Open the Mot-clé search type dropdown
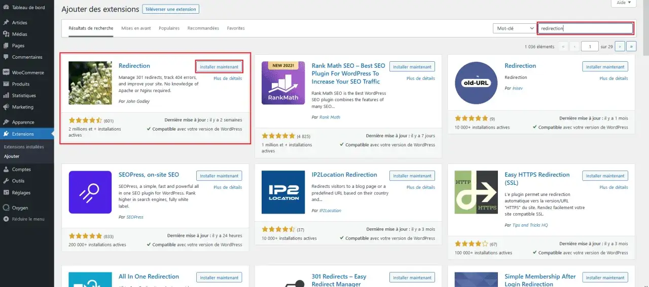Image resolution: width=649 pixels, height=287 pixels. [514, 28]
